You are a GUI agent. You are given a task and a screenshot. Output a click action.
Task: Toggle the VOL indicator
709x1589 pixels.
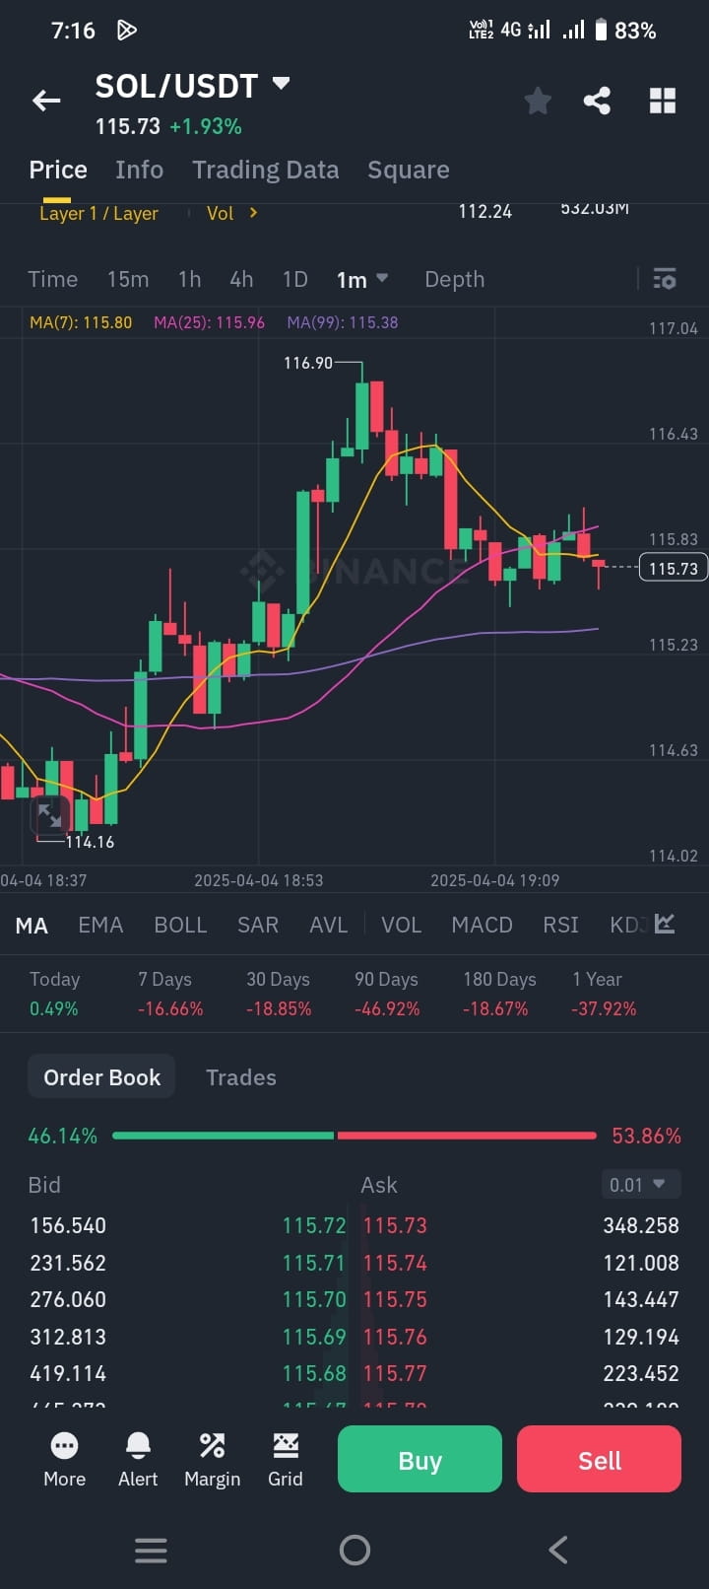tap(401, 925)
